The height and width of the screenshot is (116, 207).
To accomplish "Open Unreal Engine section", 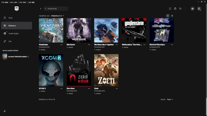I will click(x=17, y=34).
